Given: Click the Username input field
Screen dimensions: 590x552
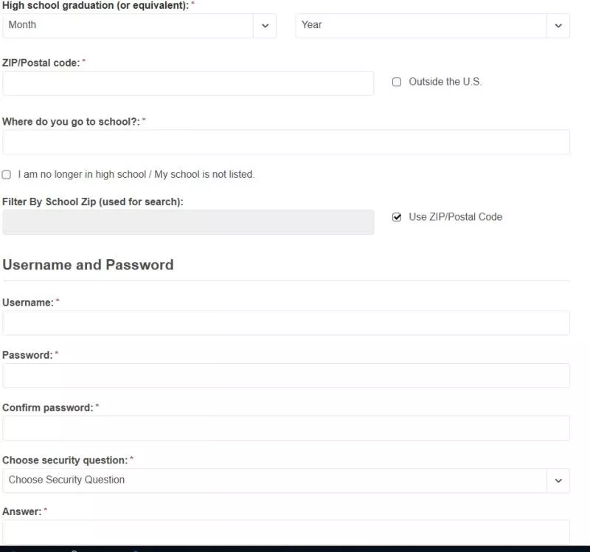Looking at the screenshot, I should click(286, 323).
